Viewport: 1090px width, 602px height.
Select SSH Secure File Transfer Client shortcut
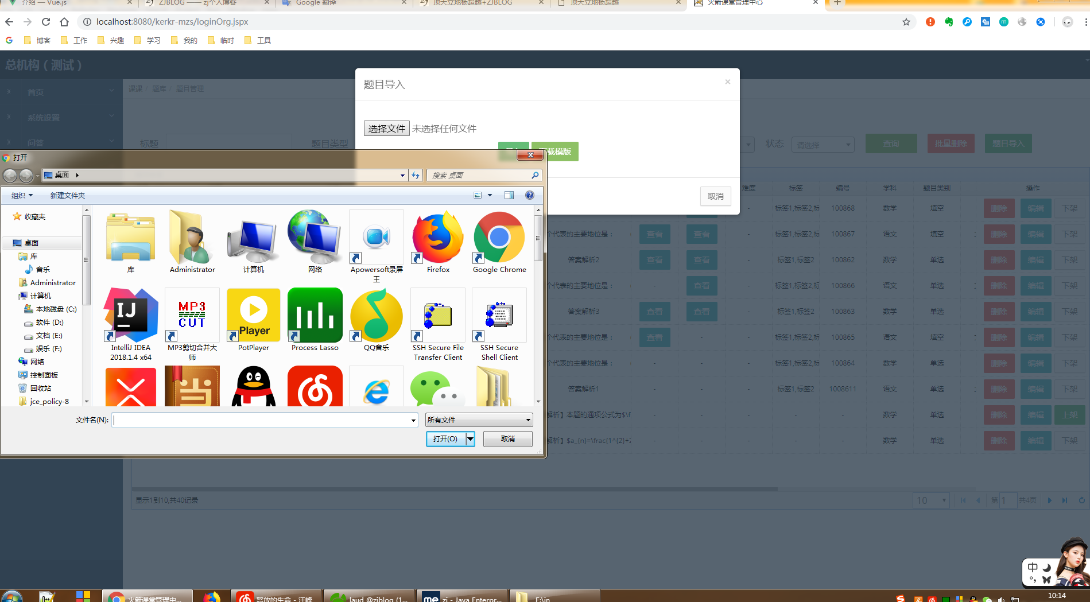[438, 315]
